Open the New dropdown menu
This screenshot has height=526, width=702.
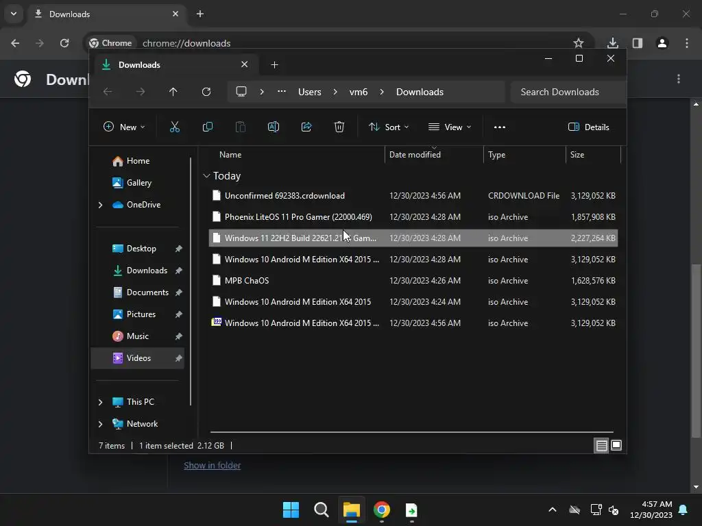point(124,127)
